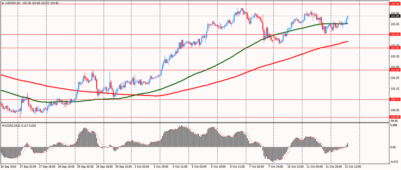This screenshot has height=170, width=401.
Task: Select the 5 Oct 03:00 time label
Action: pos(200,166)
